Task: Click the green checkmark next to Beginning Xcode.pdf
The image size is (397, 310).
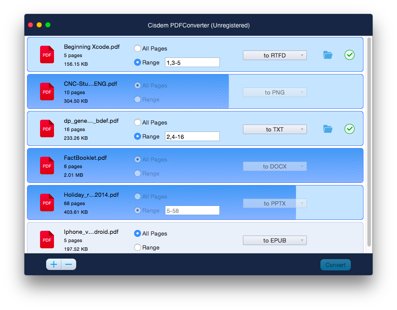Action: click(350, 55)
